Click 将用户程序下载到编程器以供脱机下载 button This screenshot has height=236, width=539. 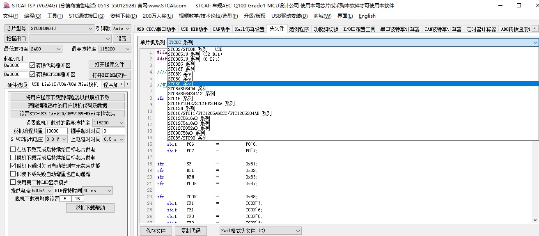point(68,97)
